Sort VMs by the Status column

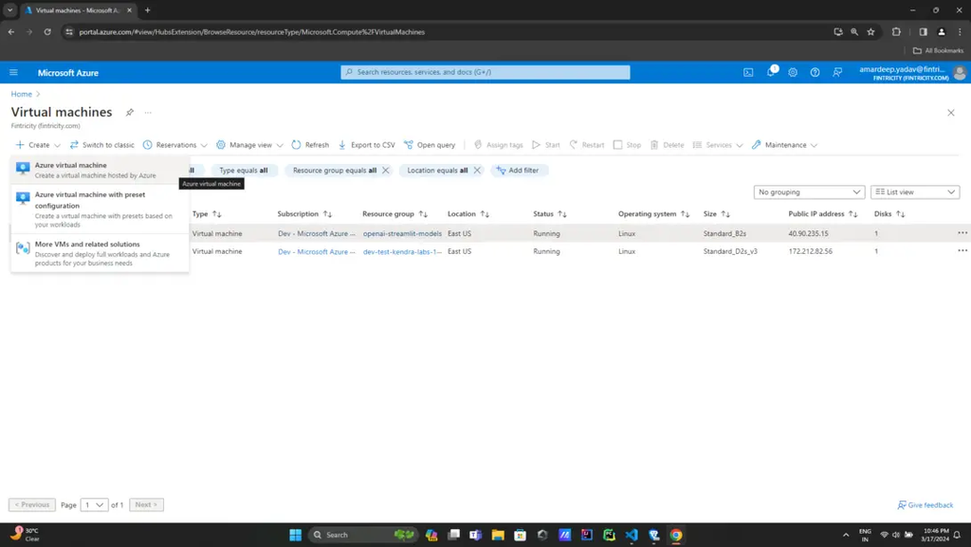tap(548, 213)
